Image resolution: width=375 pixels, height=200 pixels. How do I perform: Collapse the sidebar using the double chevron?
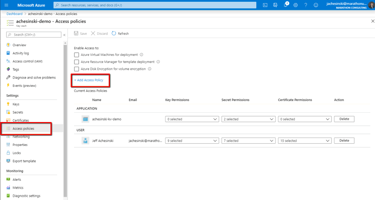[x=64, y=35]
